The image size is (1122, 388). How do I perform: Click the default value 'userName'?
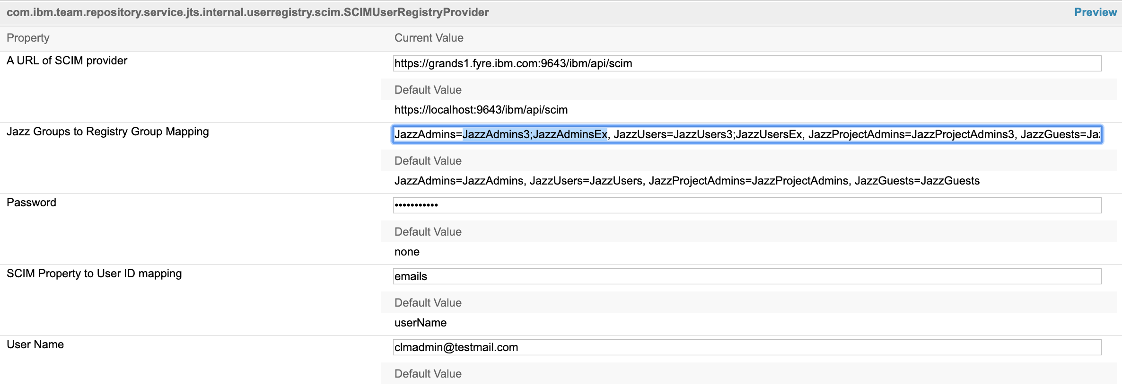(421, 323)
